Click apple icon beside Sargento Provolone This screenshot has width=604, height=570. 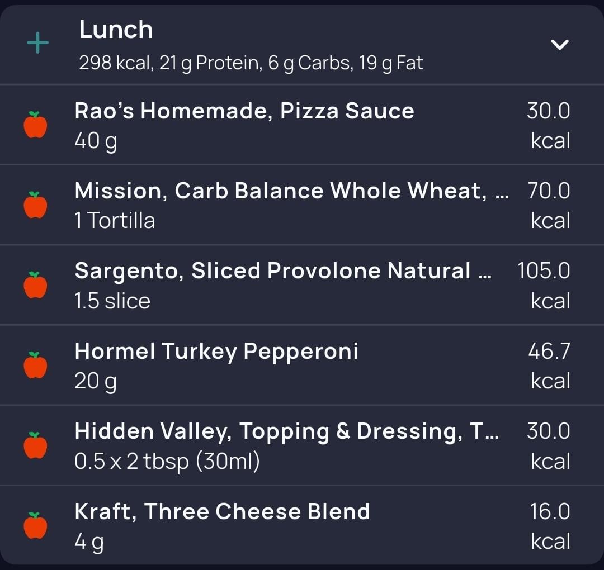pyautogui.click(x=35, y=285)
